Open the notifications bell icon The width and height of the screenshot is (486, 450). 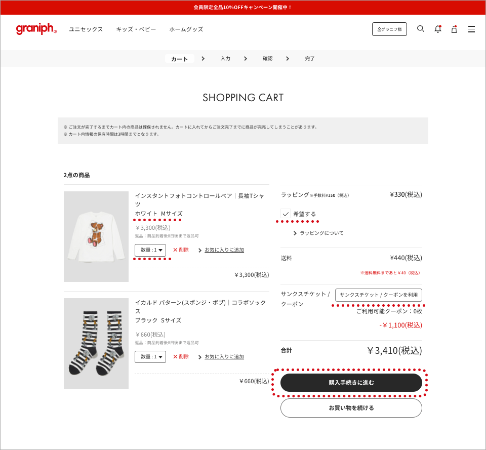pos(437,29)
